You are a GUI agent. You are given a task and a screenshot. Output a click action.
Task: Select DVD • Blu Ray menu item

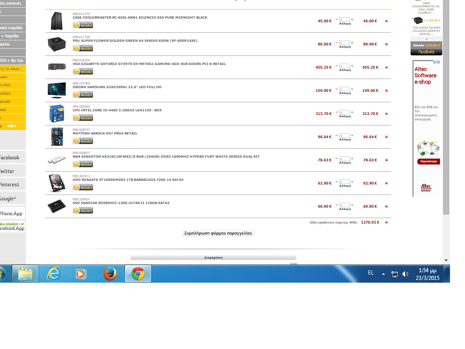click(12, 60)
